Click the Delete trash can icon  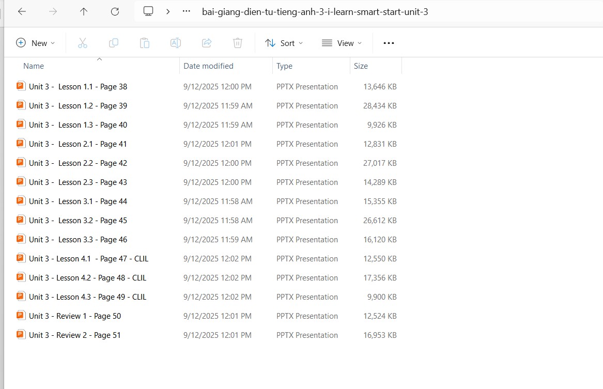pyautogui.click(x=238, y=43)
